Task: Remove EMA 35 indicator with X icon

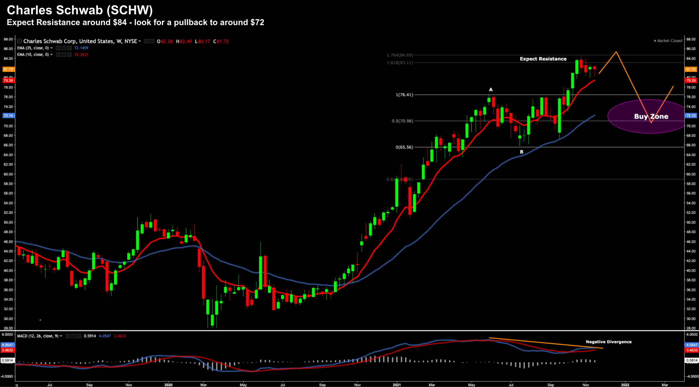Action: point(69,48)
